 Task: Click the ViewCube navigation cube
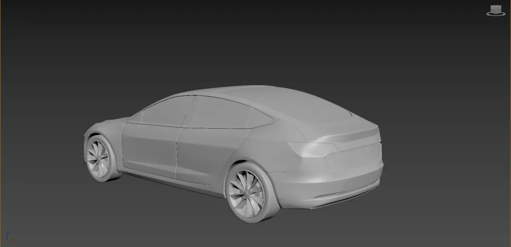point(496,9)
